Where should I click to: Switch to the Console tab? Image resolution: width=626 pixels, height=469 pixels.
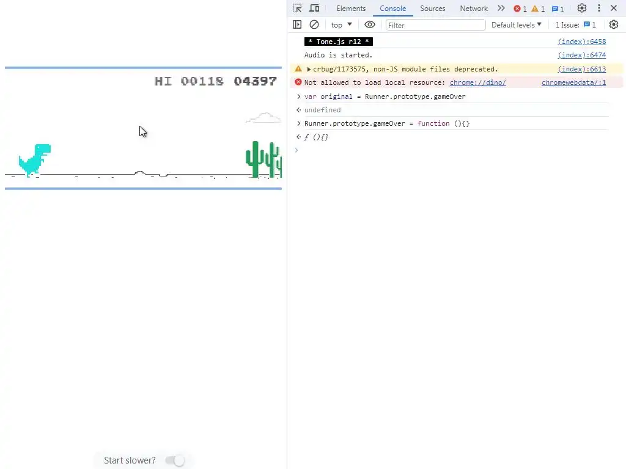(x=393, y=9)
